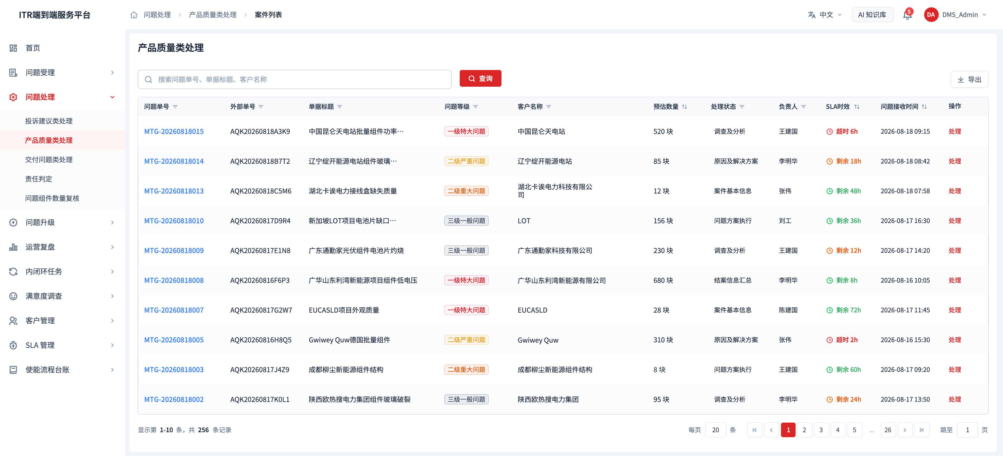Screen dimensions: 1003x456
Task: Expand the 问题受理 menu
Action: (x=63, y=72)
